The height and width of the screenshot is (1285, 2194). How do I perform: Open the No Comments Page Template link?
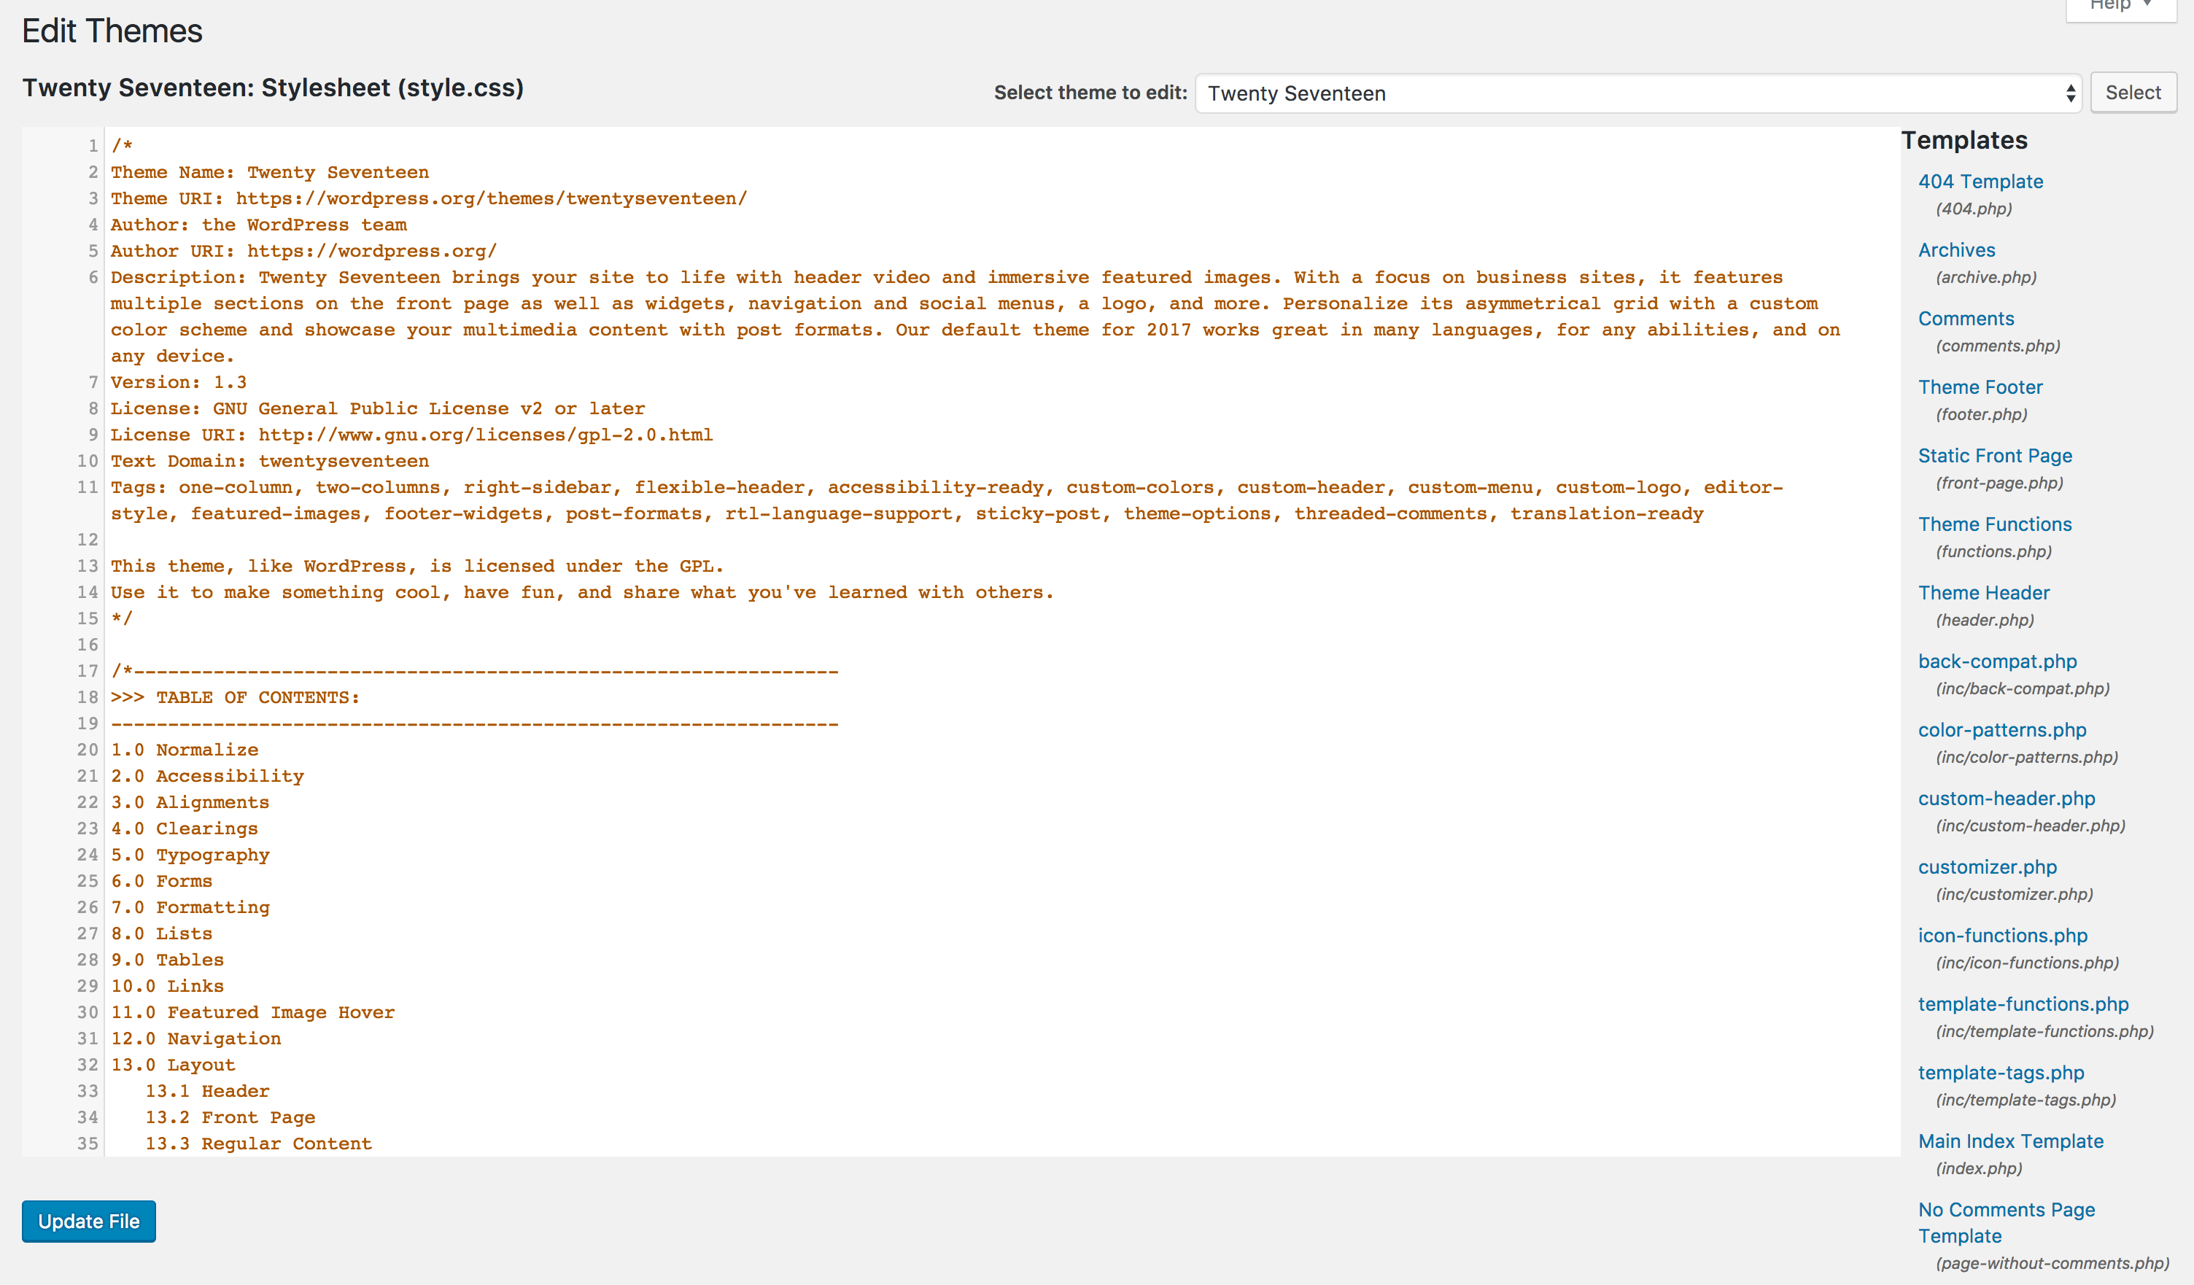click(x=2006, y=1223)
